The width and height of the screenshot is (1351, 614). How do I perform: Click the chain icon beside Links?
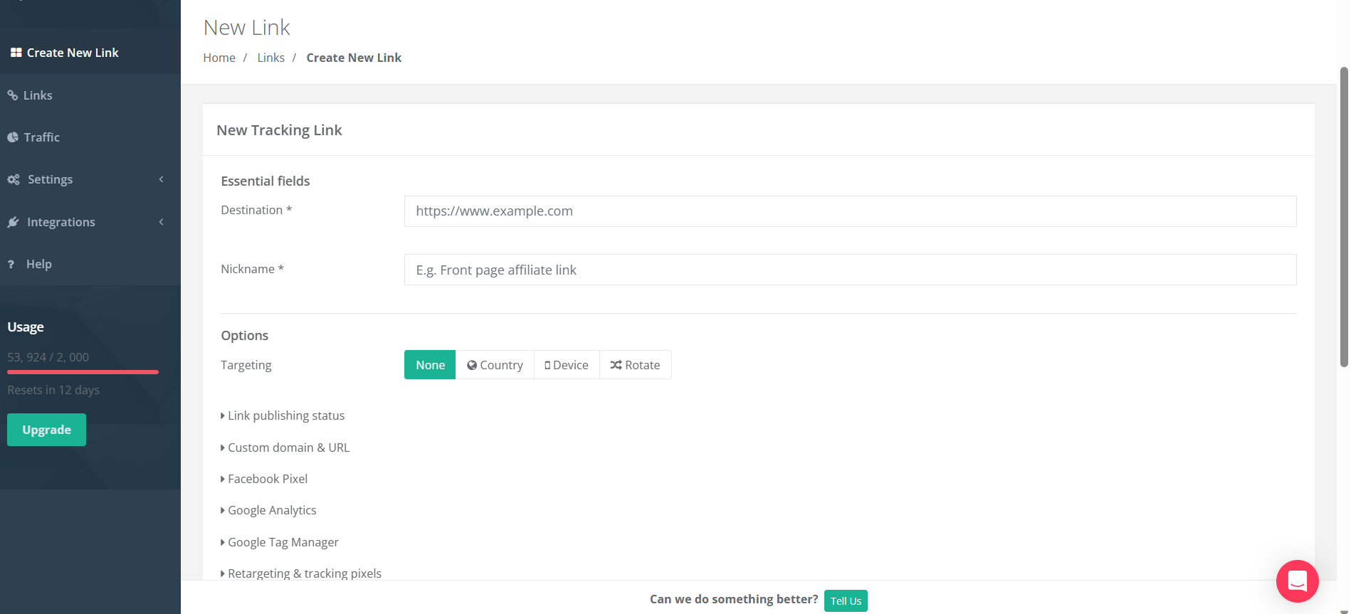coord(13,95)
